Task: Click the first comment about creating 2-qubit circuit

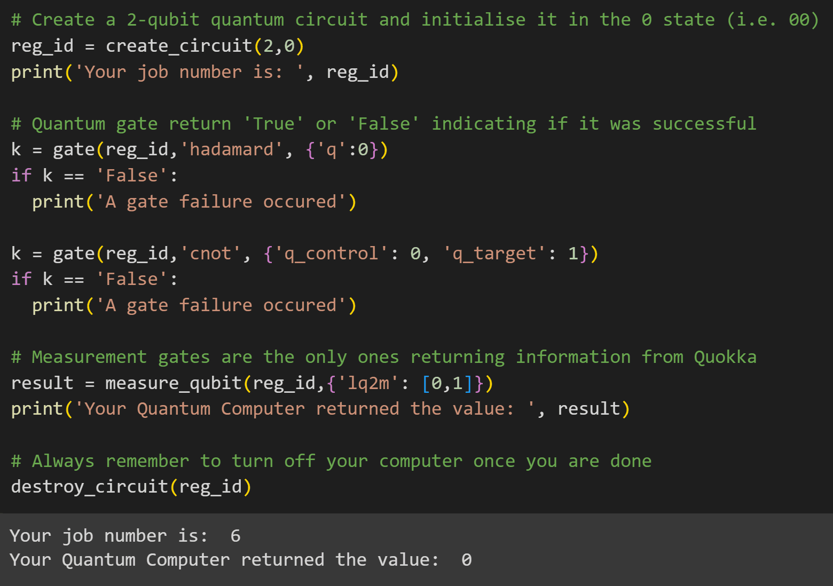Action: point(414,20)
